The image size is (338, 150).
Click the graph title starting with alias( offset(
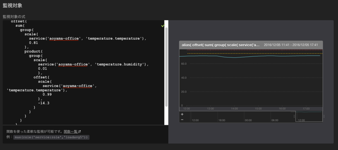tap(220, 45)
